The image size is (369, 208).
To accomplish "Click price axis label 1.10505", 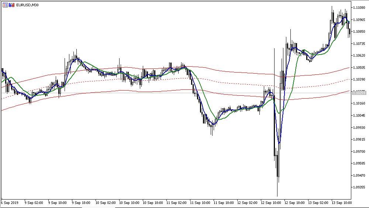I will pos(359,68).
